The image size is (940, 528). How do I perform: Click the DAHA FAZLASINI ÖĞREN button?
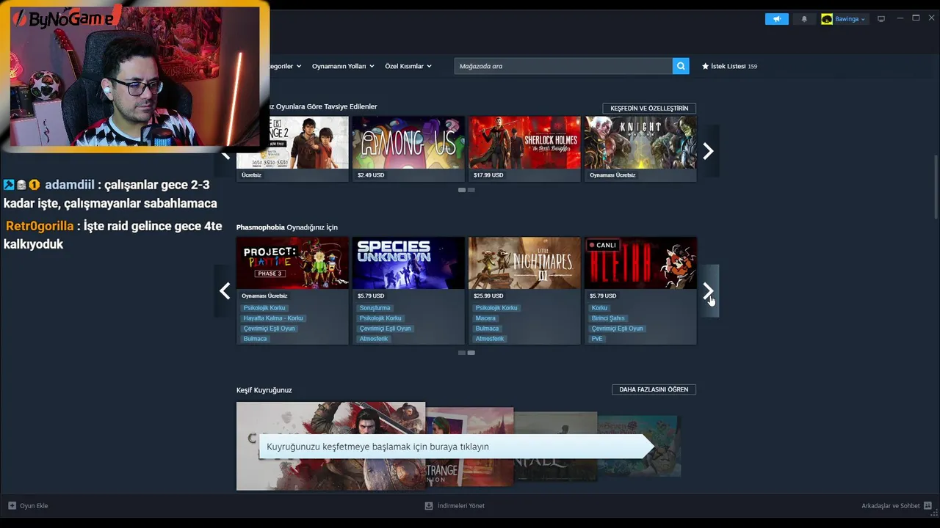pyautogui.click(x=654, y=389)
